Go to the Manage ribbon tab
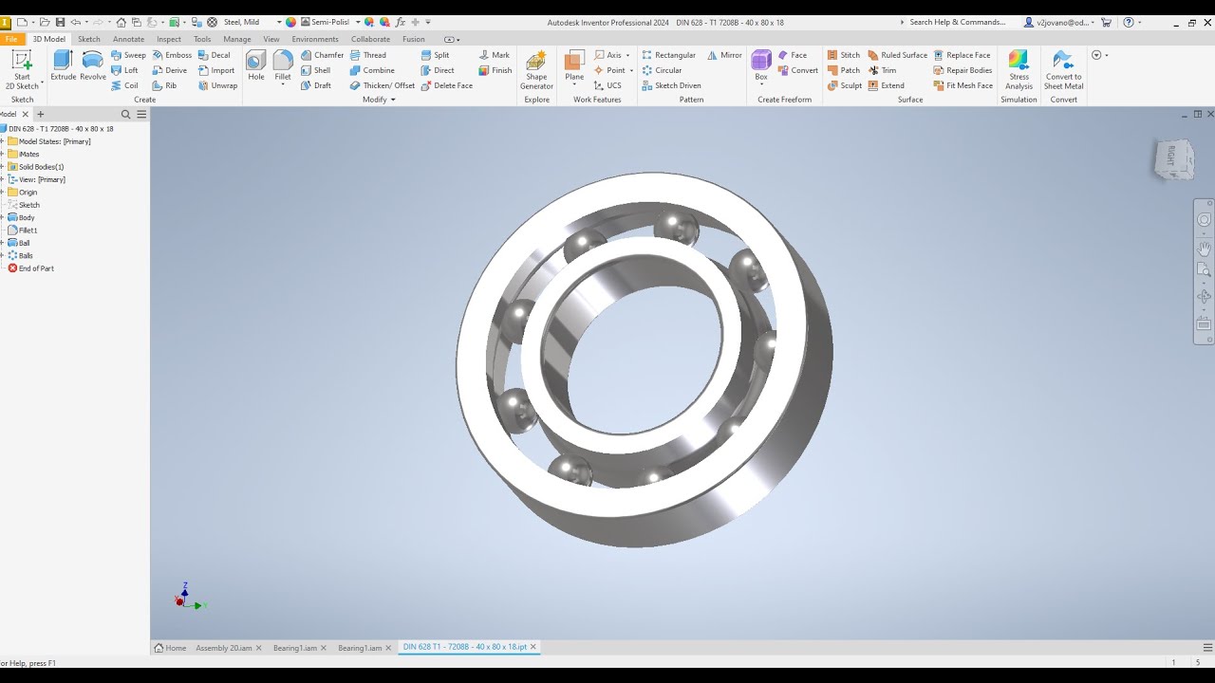The width and height of the screenshot is (1215, 683). [237, 39]
